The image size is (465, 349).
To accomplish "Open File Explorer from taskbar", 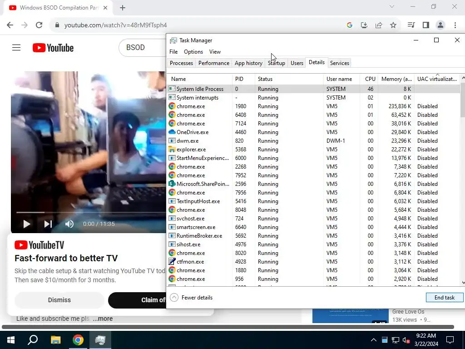I will point(55,340).
